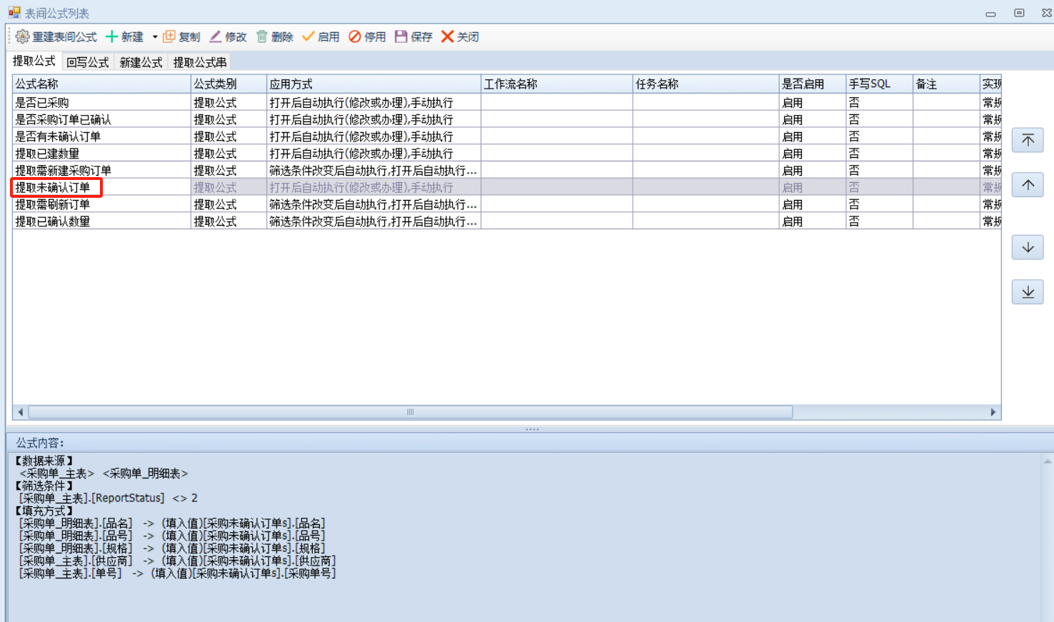Switch to the 回写公式 tab
This screenshot has width=1054, height=622.
(x=87, y=62)
